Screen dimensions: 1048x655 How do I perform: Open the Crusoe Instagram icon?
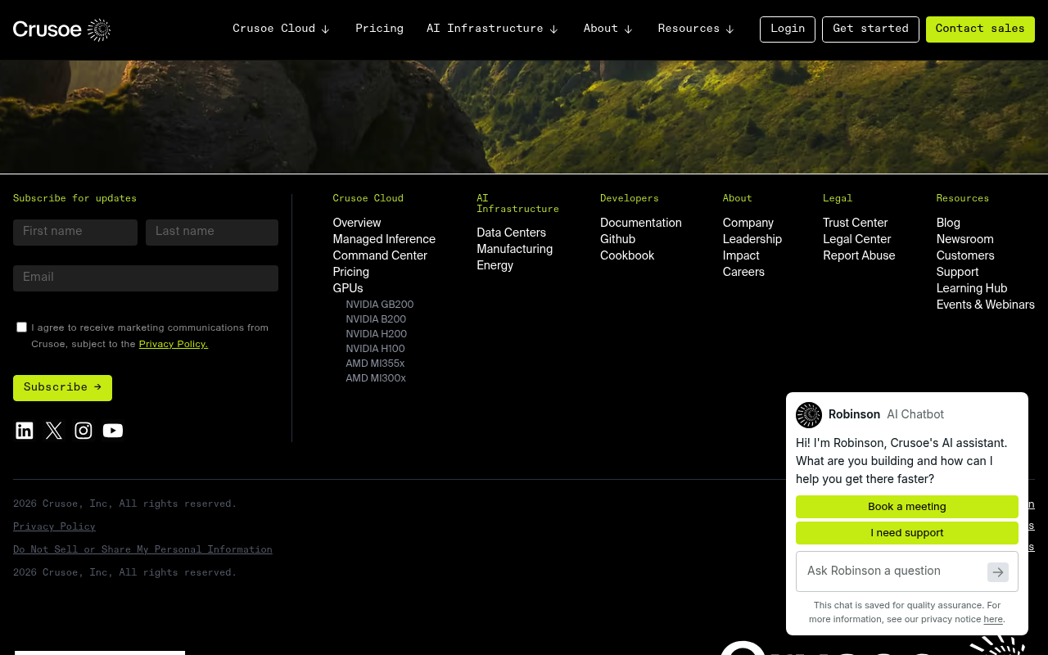coord(84,431)
